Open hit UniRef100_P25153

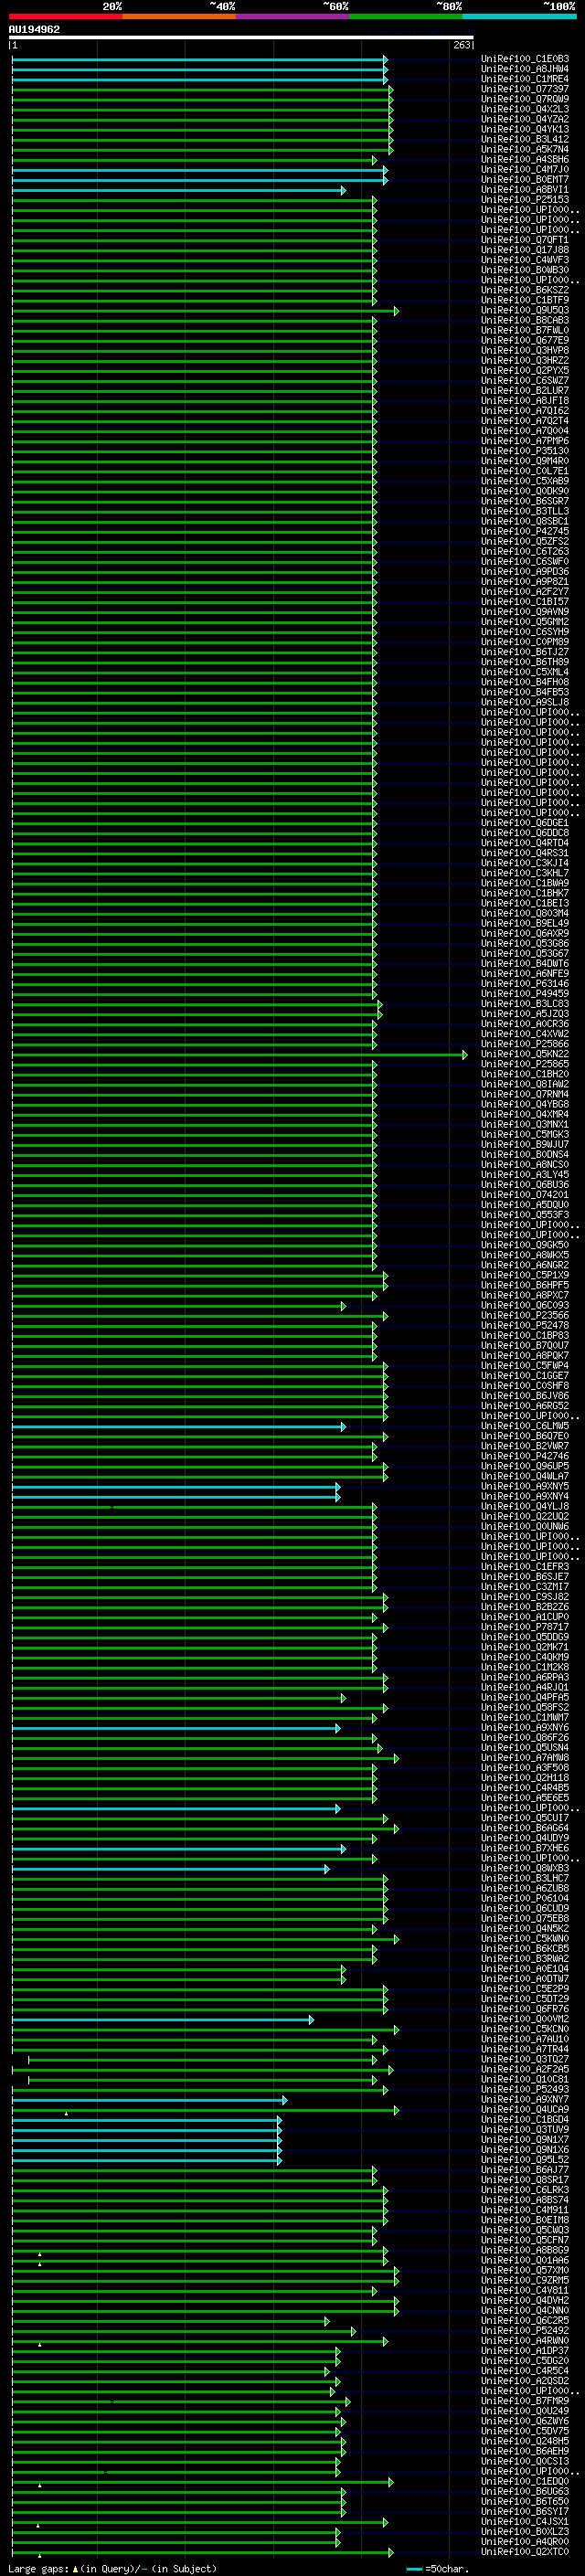point(525,200)
